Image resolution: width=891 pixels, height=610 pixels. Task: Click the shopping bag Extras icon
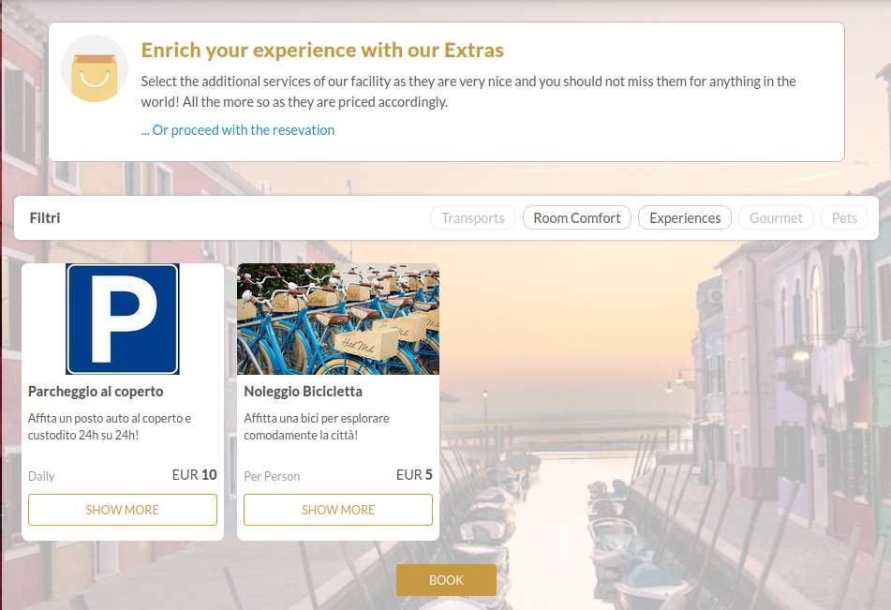click(x=95, y=68)
